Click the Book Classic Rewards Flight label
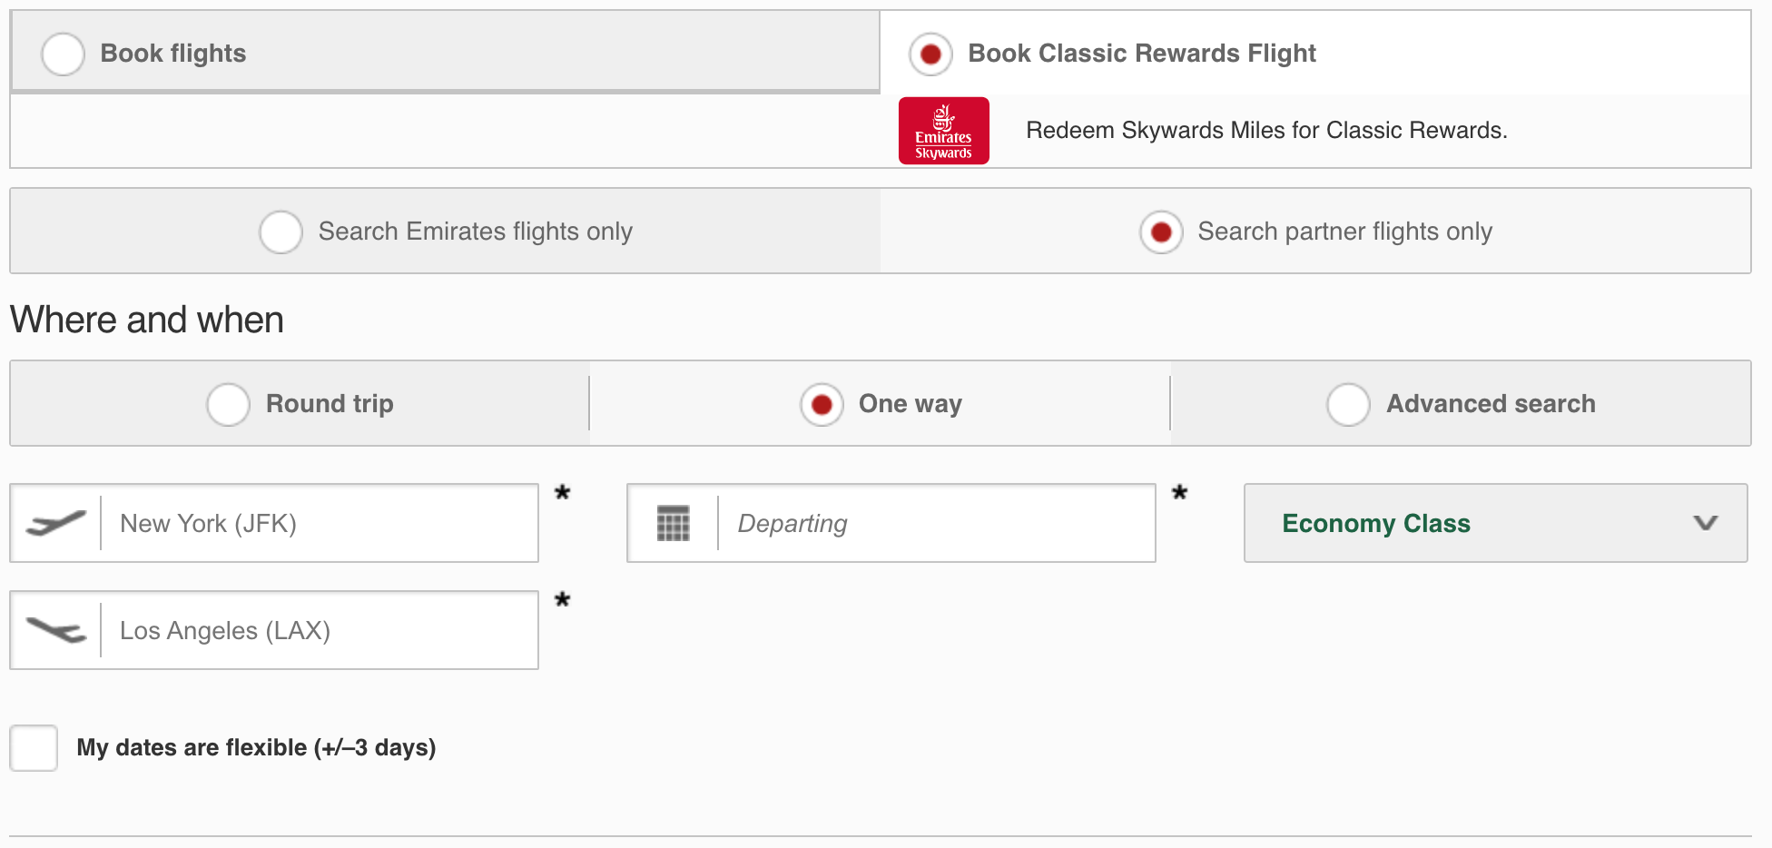The width and height of the screenshot is (1772, 848). tap(1141, 54)
